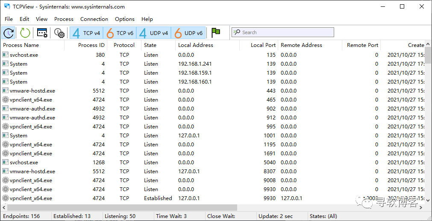Click the local address 192.168.159.1
This screenshot has height=221, width=432.
click(195, 73)
